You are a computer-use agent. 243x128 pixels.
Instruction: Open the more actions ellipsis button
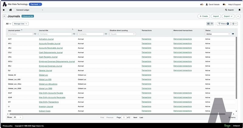pyautogui.click(x=238, y=16)
